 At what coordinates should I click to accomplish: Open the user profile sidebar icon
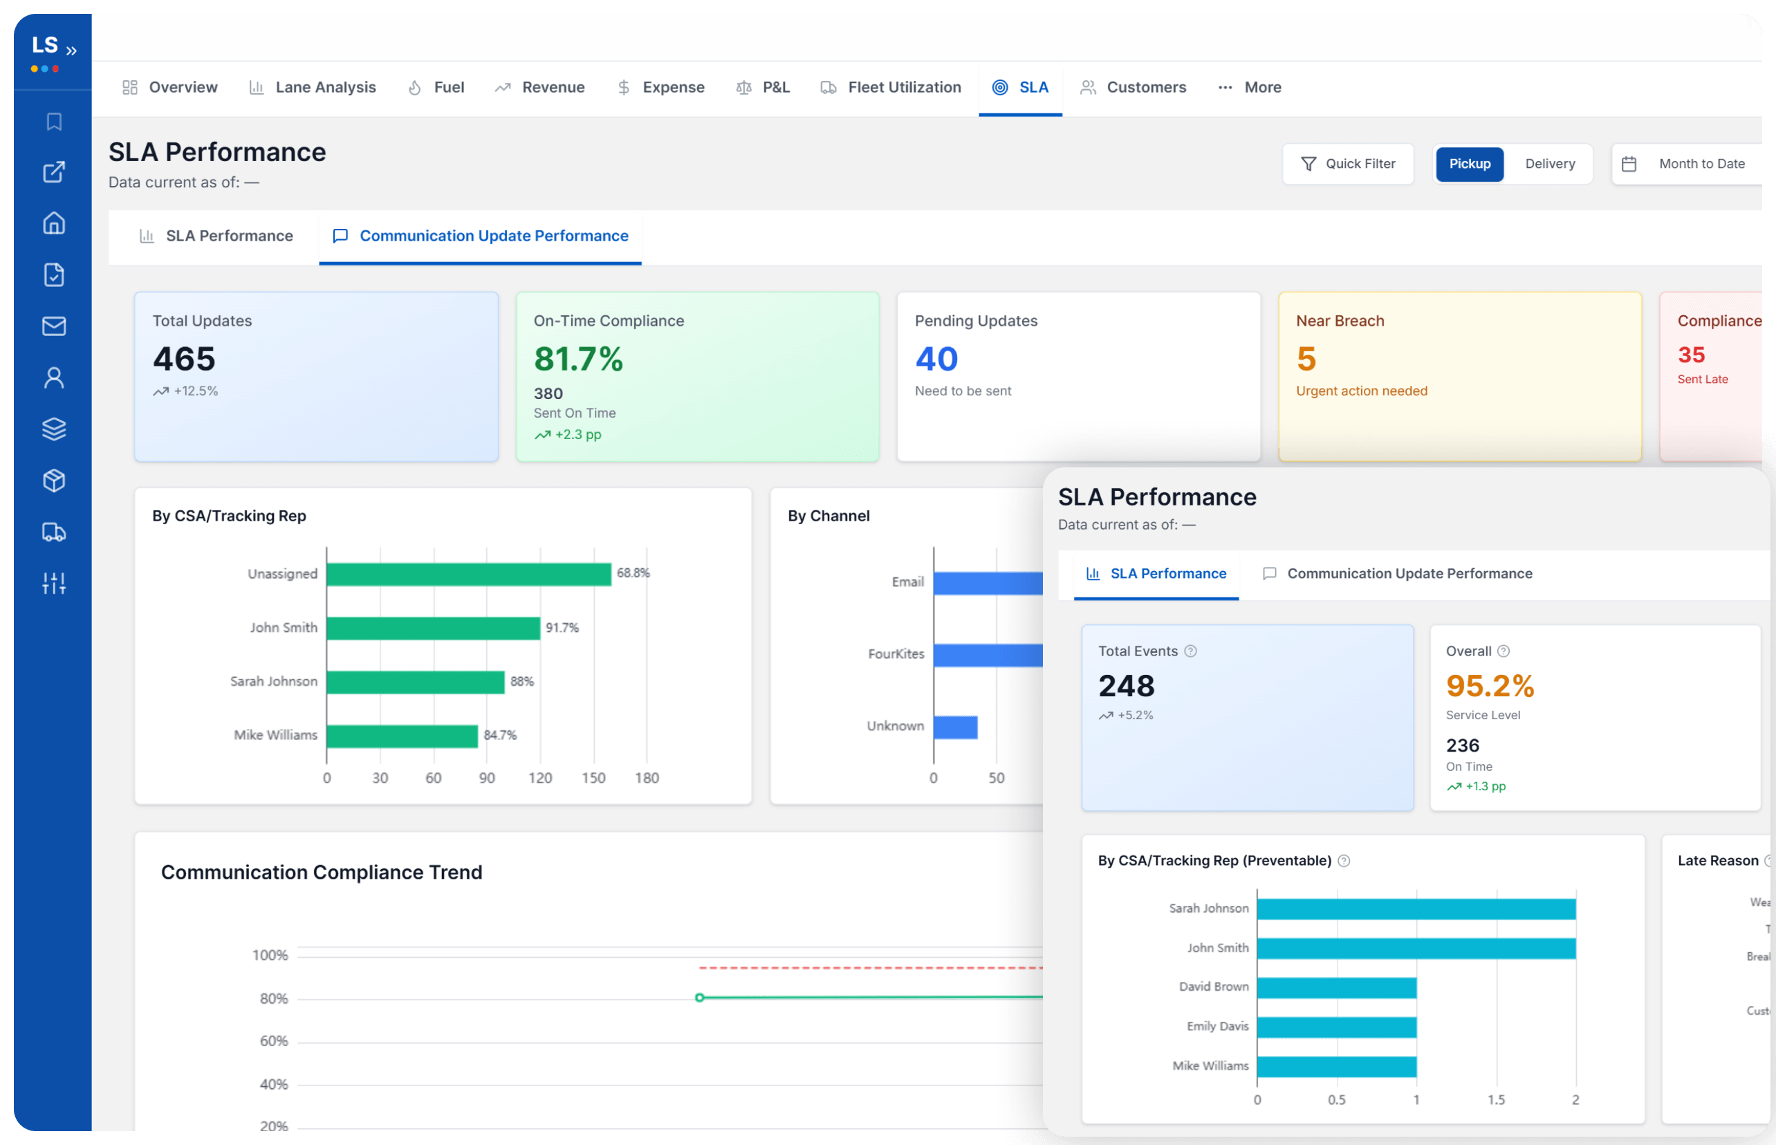pyautogui.click(x=53, y=378)
